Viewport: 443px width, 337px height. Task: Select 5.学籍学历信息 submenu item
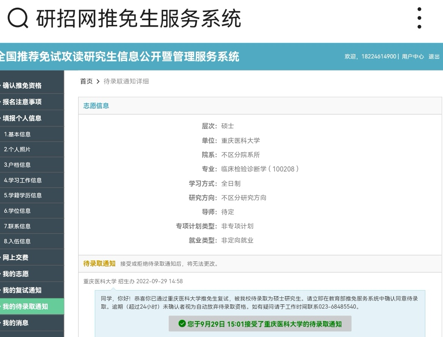[23, 195]
